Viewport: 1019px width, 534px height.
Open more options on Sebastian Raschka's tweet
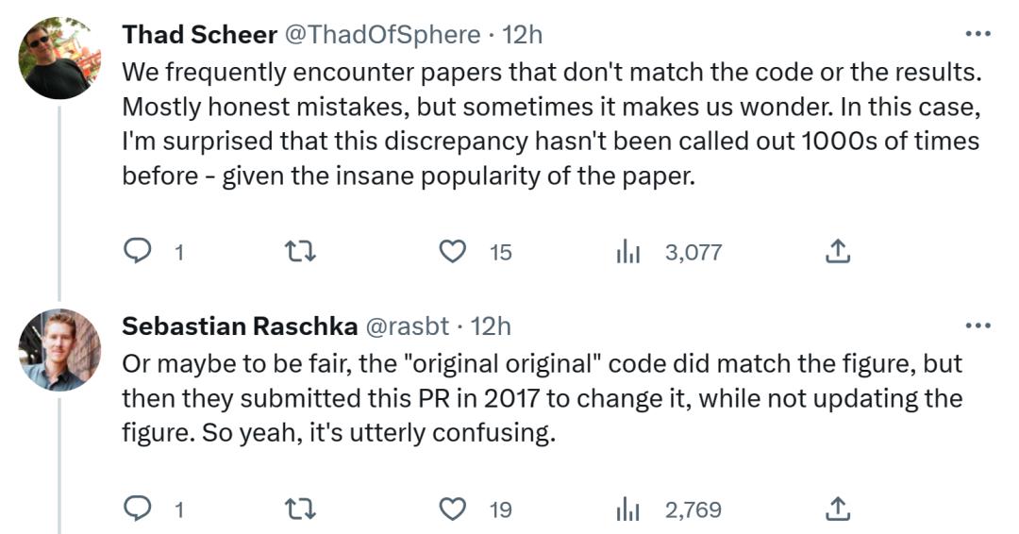pos(977,326)
